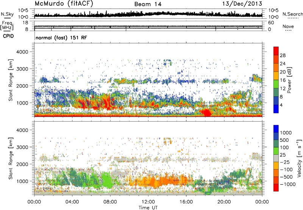Image resolution: width=303 pixels, height=210 pixels.
Task: Click the 'Freq. [MHz]' axis label
Action: pos(7,25)
